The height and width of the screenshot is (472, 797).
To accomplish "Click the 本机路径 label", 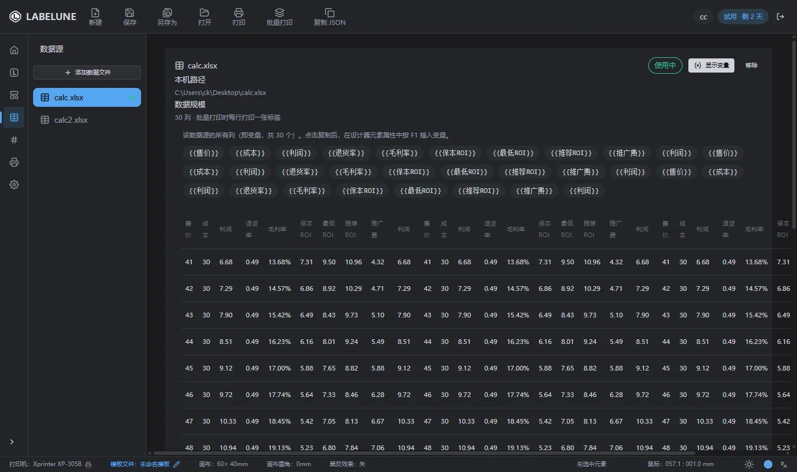I will 190,80.
